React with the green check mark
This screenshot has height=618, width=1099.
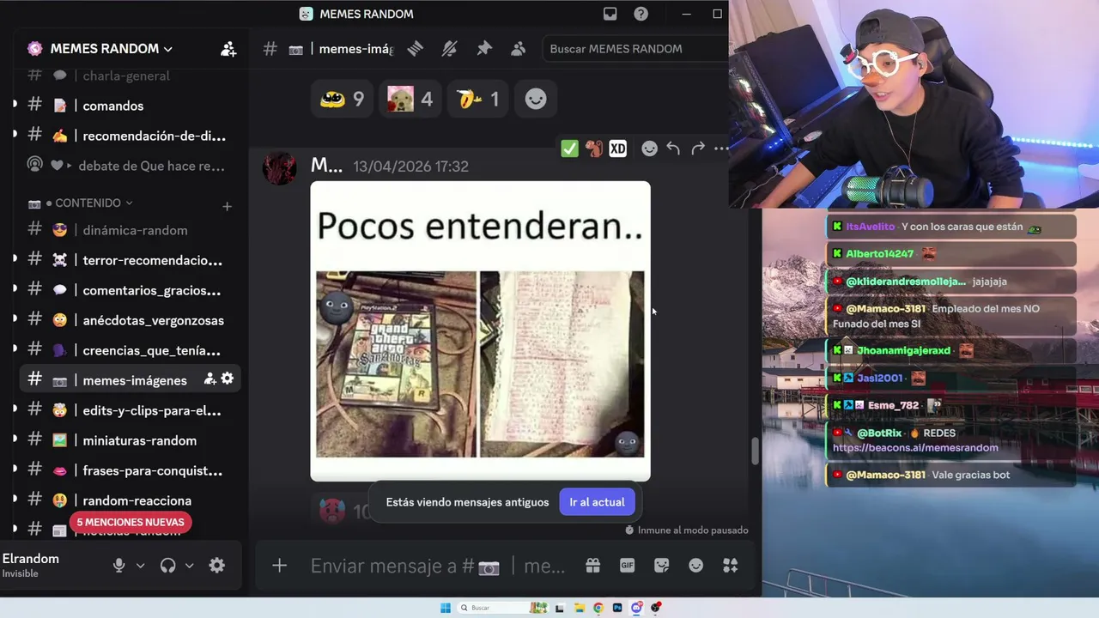[x=569, y=148]
